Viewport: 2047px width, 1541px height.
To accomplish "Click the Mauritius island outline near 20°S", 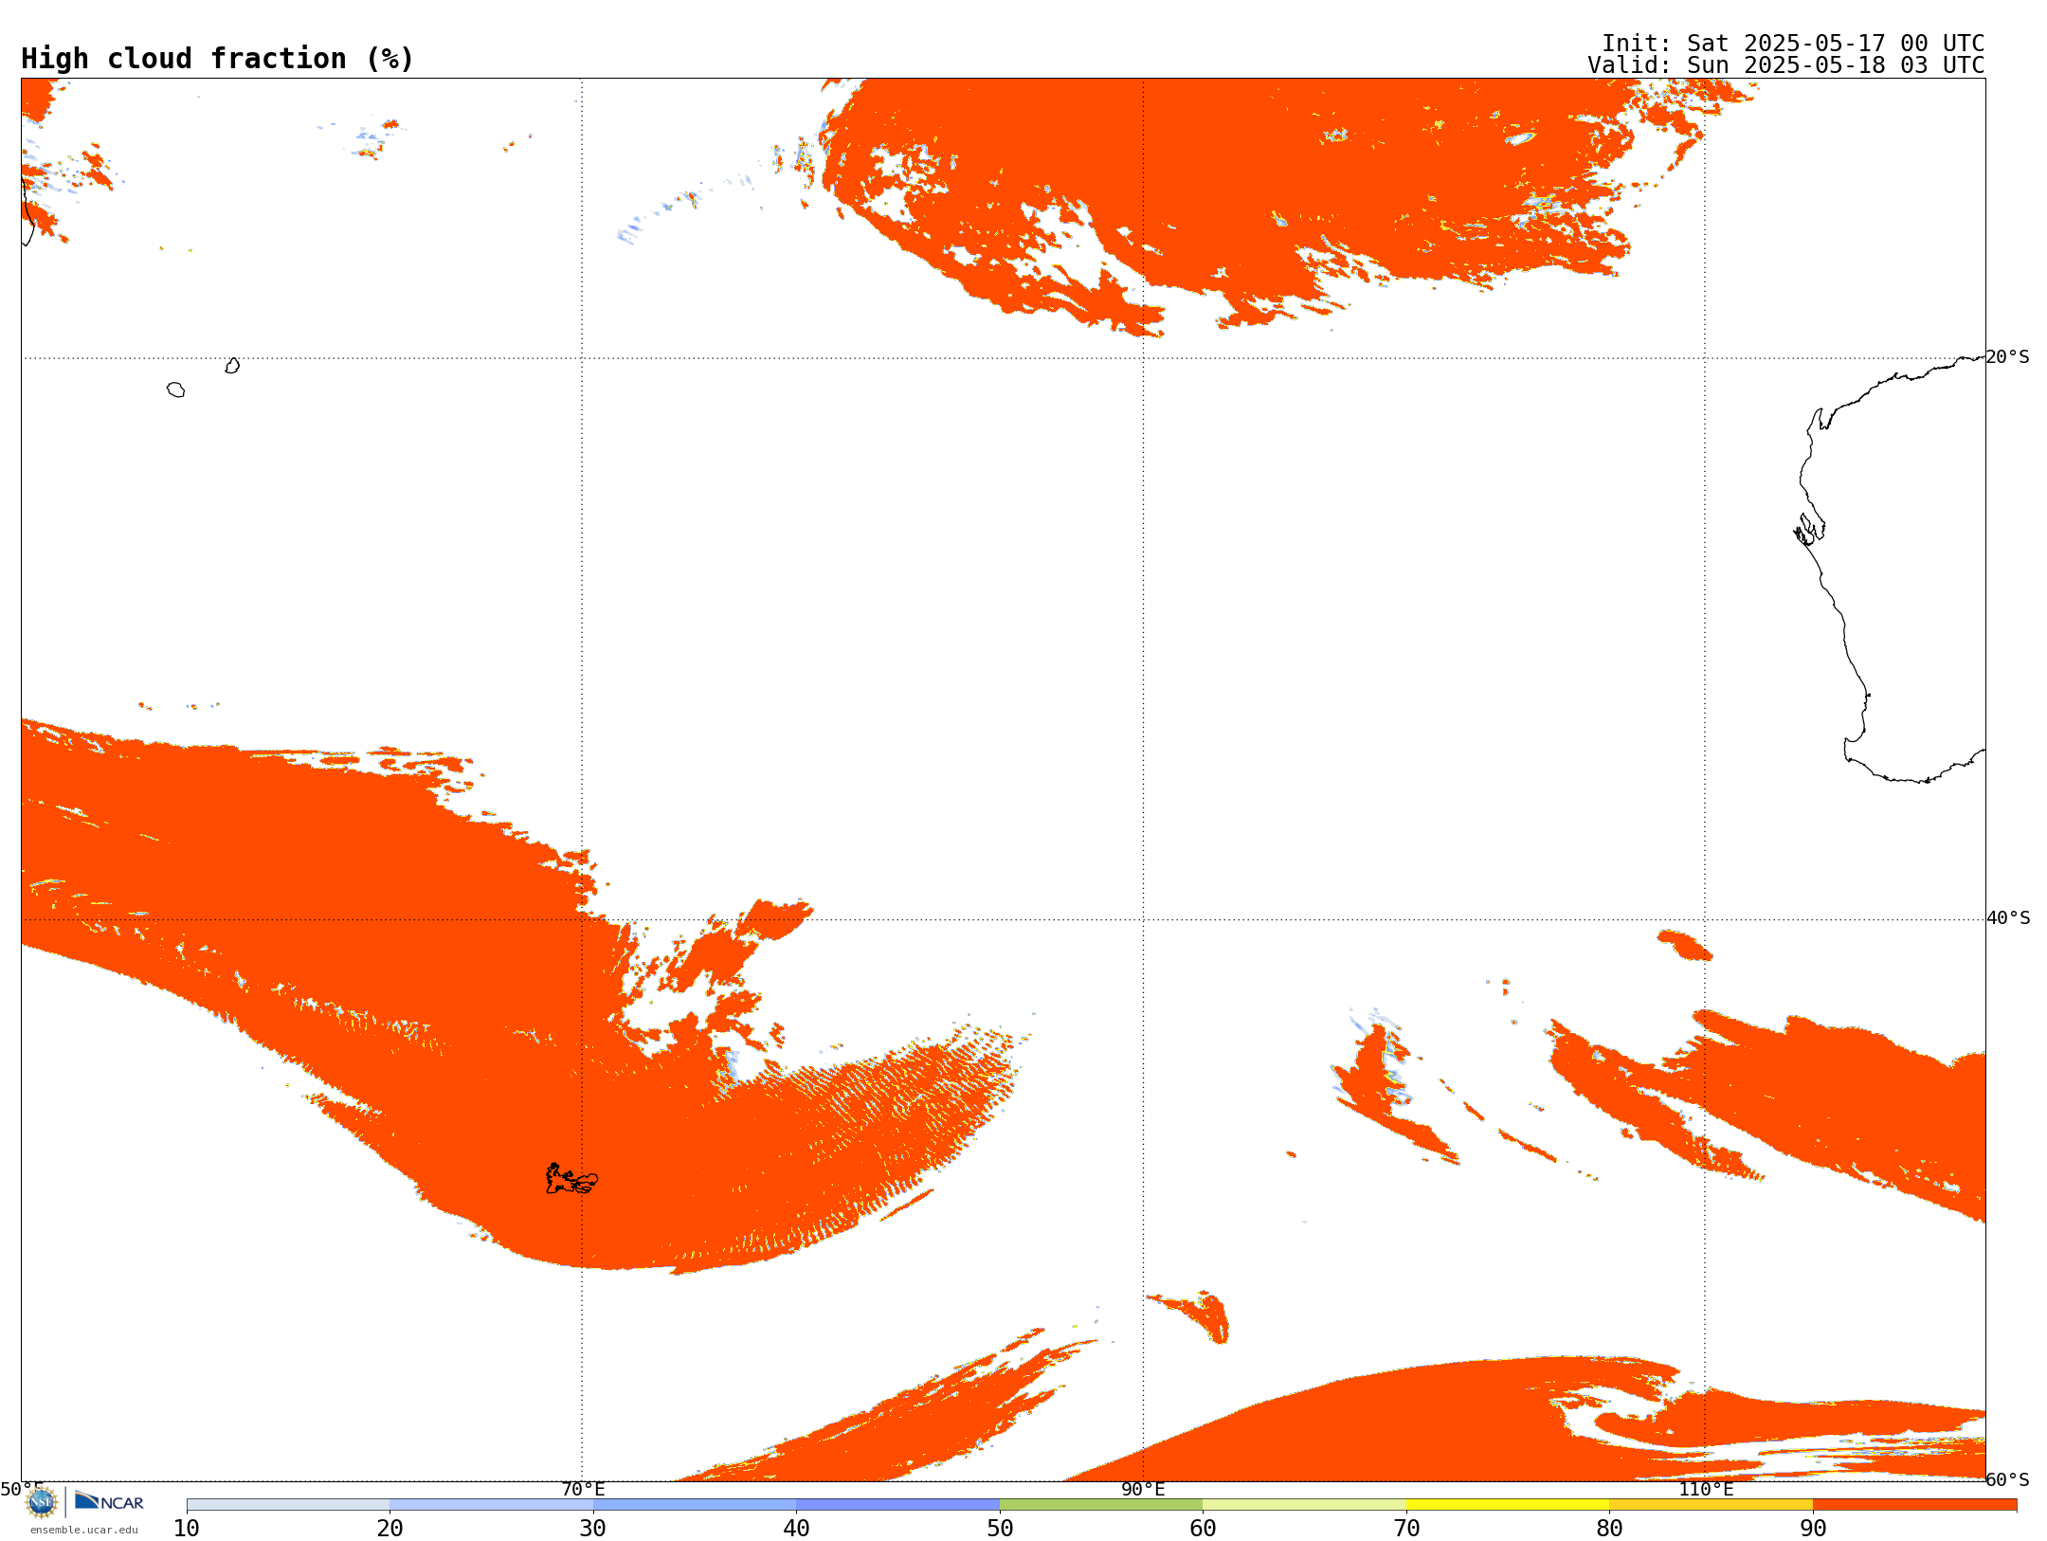I will tap(233, 366).
